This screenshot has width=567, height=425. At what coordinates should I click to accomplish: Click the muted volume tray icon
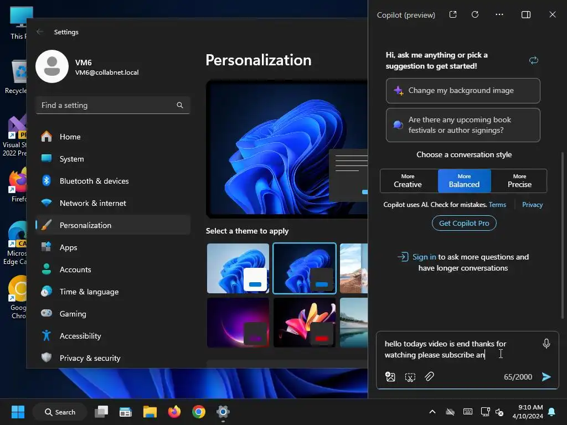click(x=499, y=412)
